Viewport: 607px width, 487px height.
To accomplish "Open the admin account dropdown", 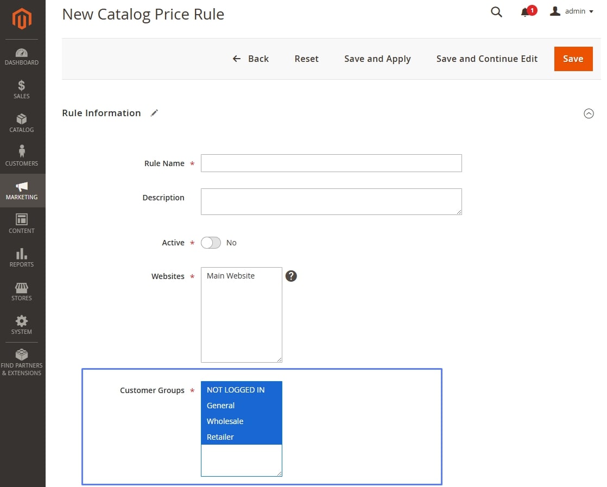I will click(571, 11).
